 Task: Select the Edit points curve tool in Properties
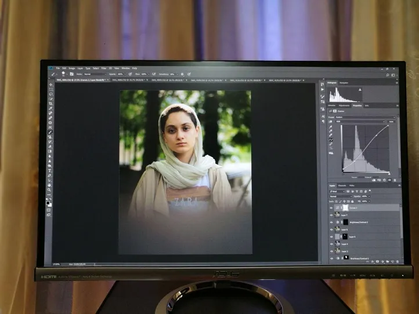(331, 140)
